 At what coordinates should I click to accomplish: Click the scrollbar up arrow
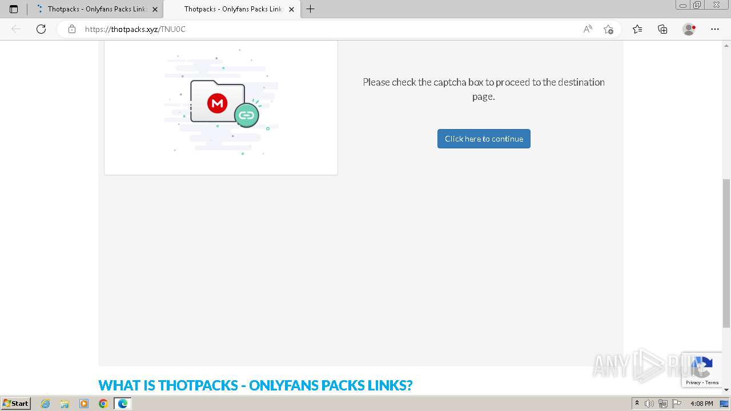726,45
